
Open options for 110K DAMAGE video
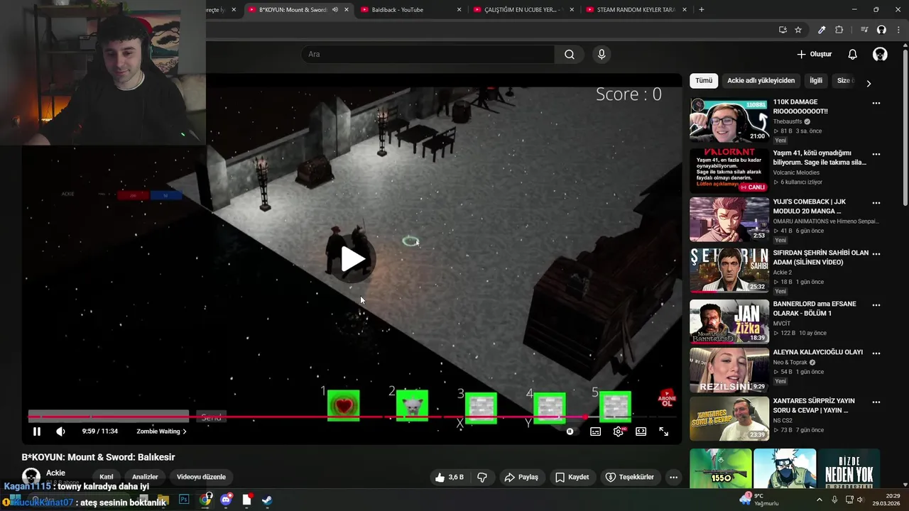pos(876,103)
